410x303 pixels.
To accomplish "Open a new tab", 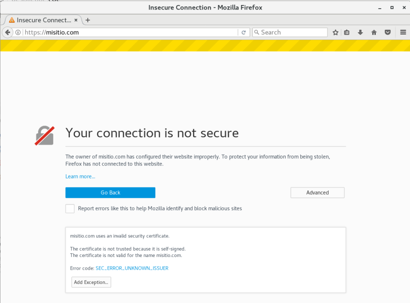I will click(x=88, y=20).
